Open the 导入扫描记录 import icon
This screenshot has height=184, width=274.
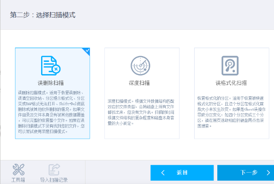tap(54, 169)
